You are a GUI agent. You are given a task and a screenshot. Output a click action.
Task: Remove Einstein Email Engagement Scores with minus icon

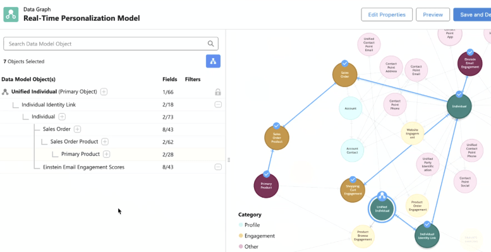[218, 167]
